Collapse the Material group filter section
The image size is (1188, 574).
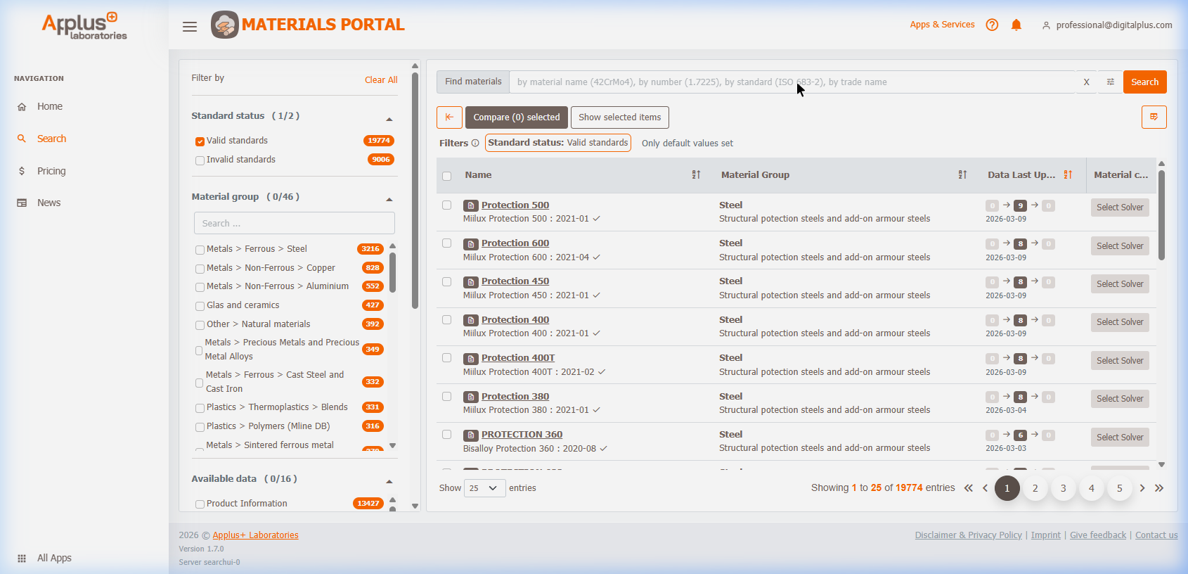coord(389,200)
